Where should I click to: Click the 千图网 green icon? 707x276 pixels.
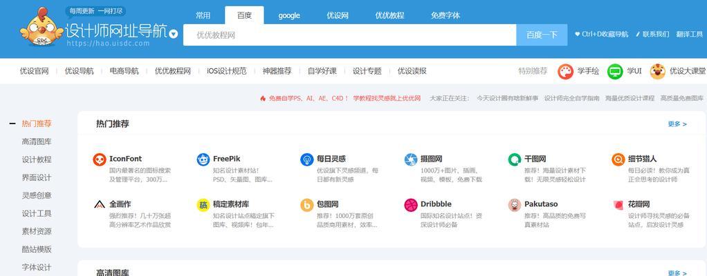(515, 159)
